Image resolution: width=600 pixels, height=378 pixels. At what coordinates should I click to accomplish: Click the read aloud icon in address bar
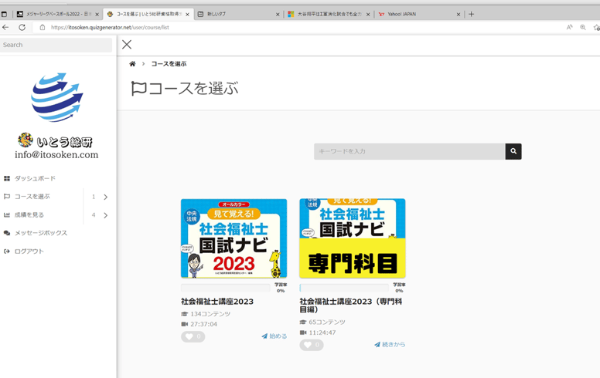[x=569, y=27]
